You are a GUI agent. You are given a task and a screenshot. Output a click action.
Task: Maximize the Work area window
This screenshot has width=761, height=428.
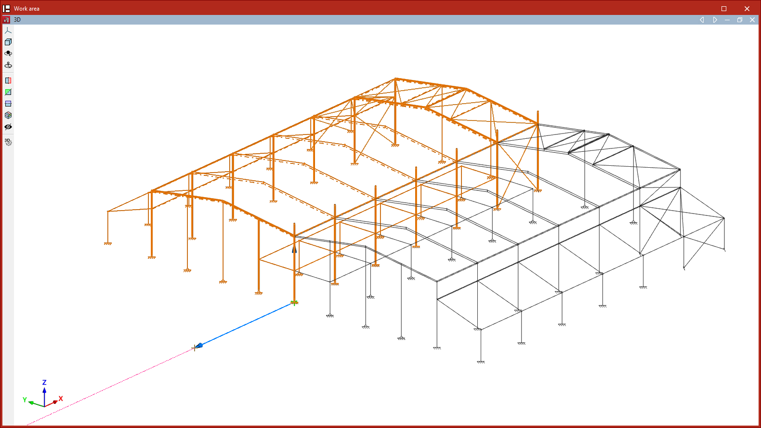[x=724, y=9]
